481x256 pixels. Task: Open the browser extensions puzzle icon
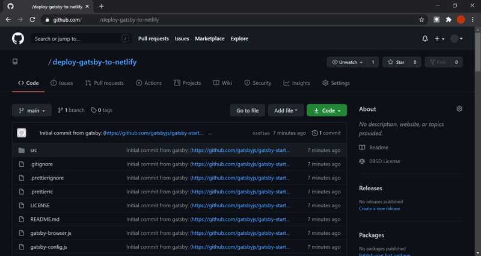pyautogui.click(x=449, y=20)
